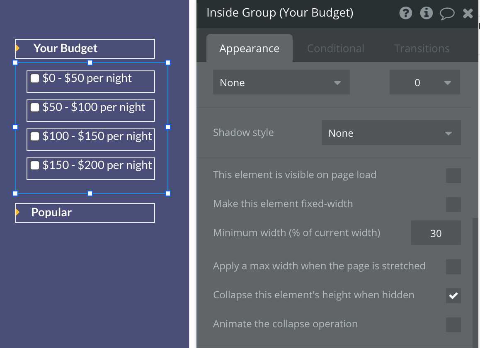The image size is (480, 348).
Task: Click the orange arrow beside Popular
Action: pos(17,213)
